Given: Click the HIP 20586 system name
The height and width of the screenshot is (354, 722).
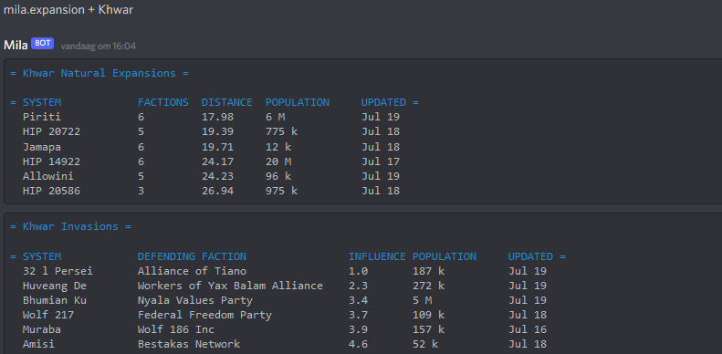Looking at the screenshot, I should tap(51, 191).
